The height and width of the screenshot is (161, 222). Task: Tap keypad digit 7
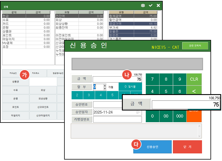152,79
